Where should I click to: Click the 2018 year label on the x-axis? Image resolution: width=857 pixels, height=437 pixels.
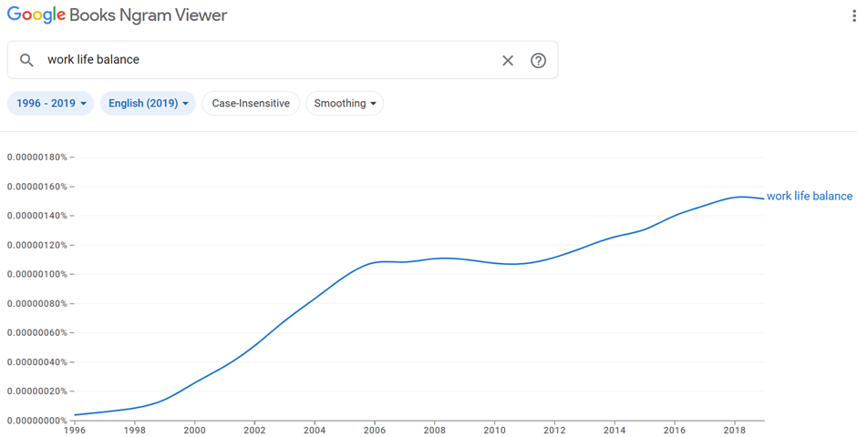(734, 430)
